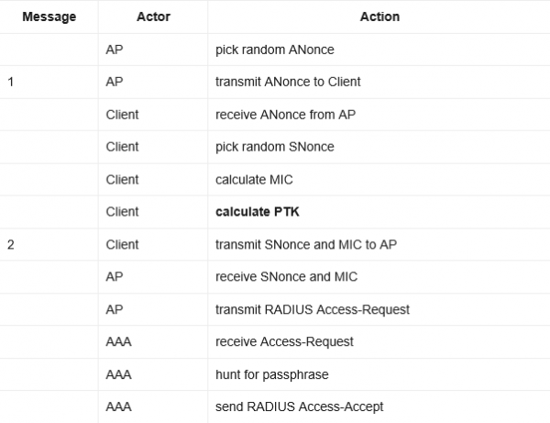Click AAA actor beside 'hunt for passphrase'

(x=118, y=374)
